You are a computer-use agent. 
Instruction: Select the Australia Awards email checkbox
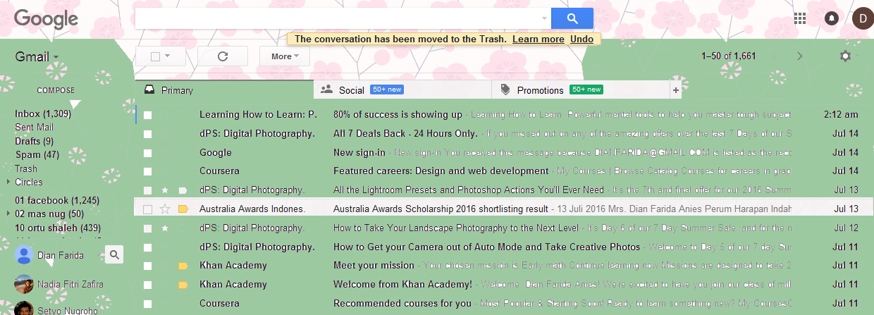click(x=148, y=209)
